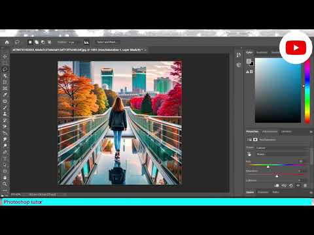Select the Brush tool
314x235 pixels.
click(x=5, y=108)
